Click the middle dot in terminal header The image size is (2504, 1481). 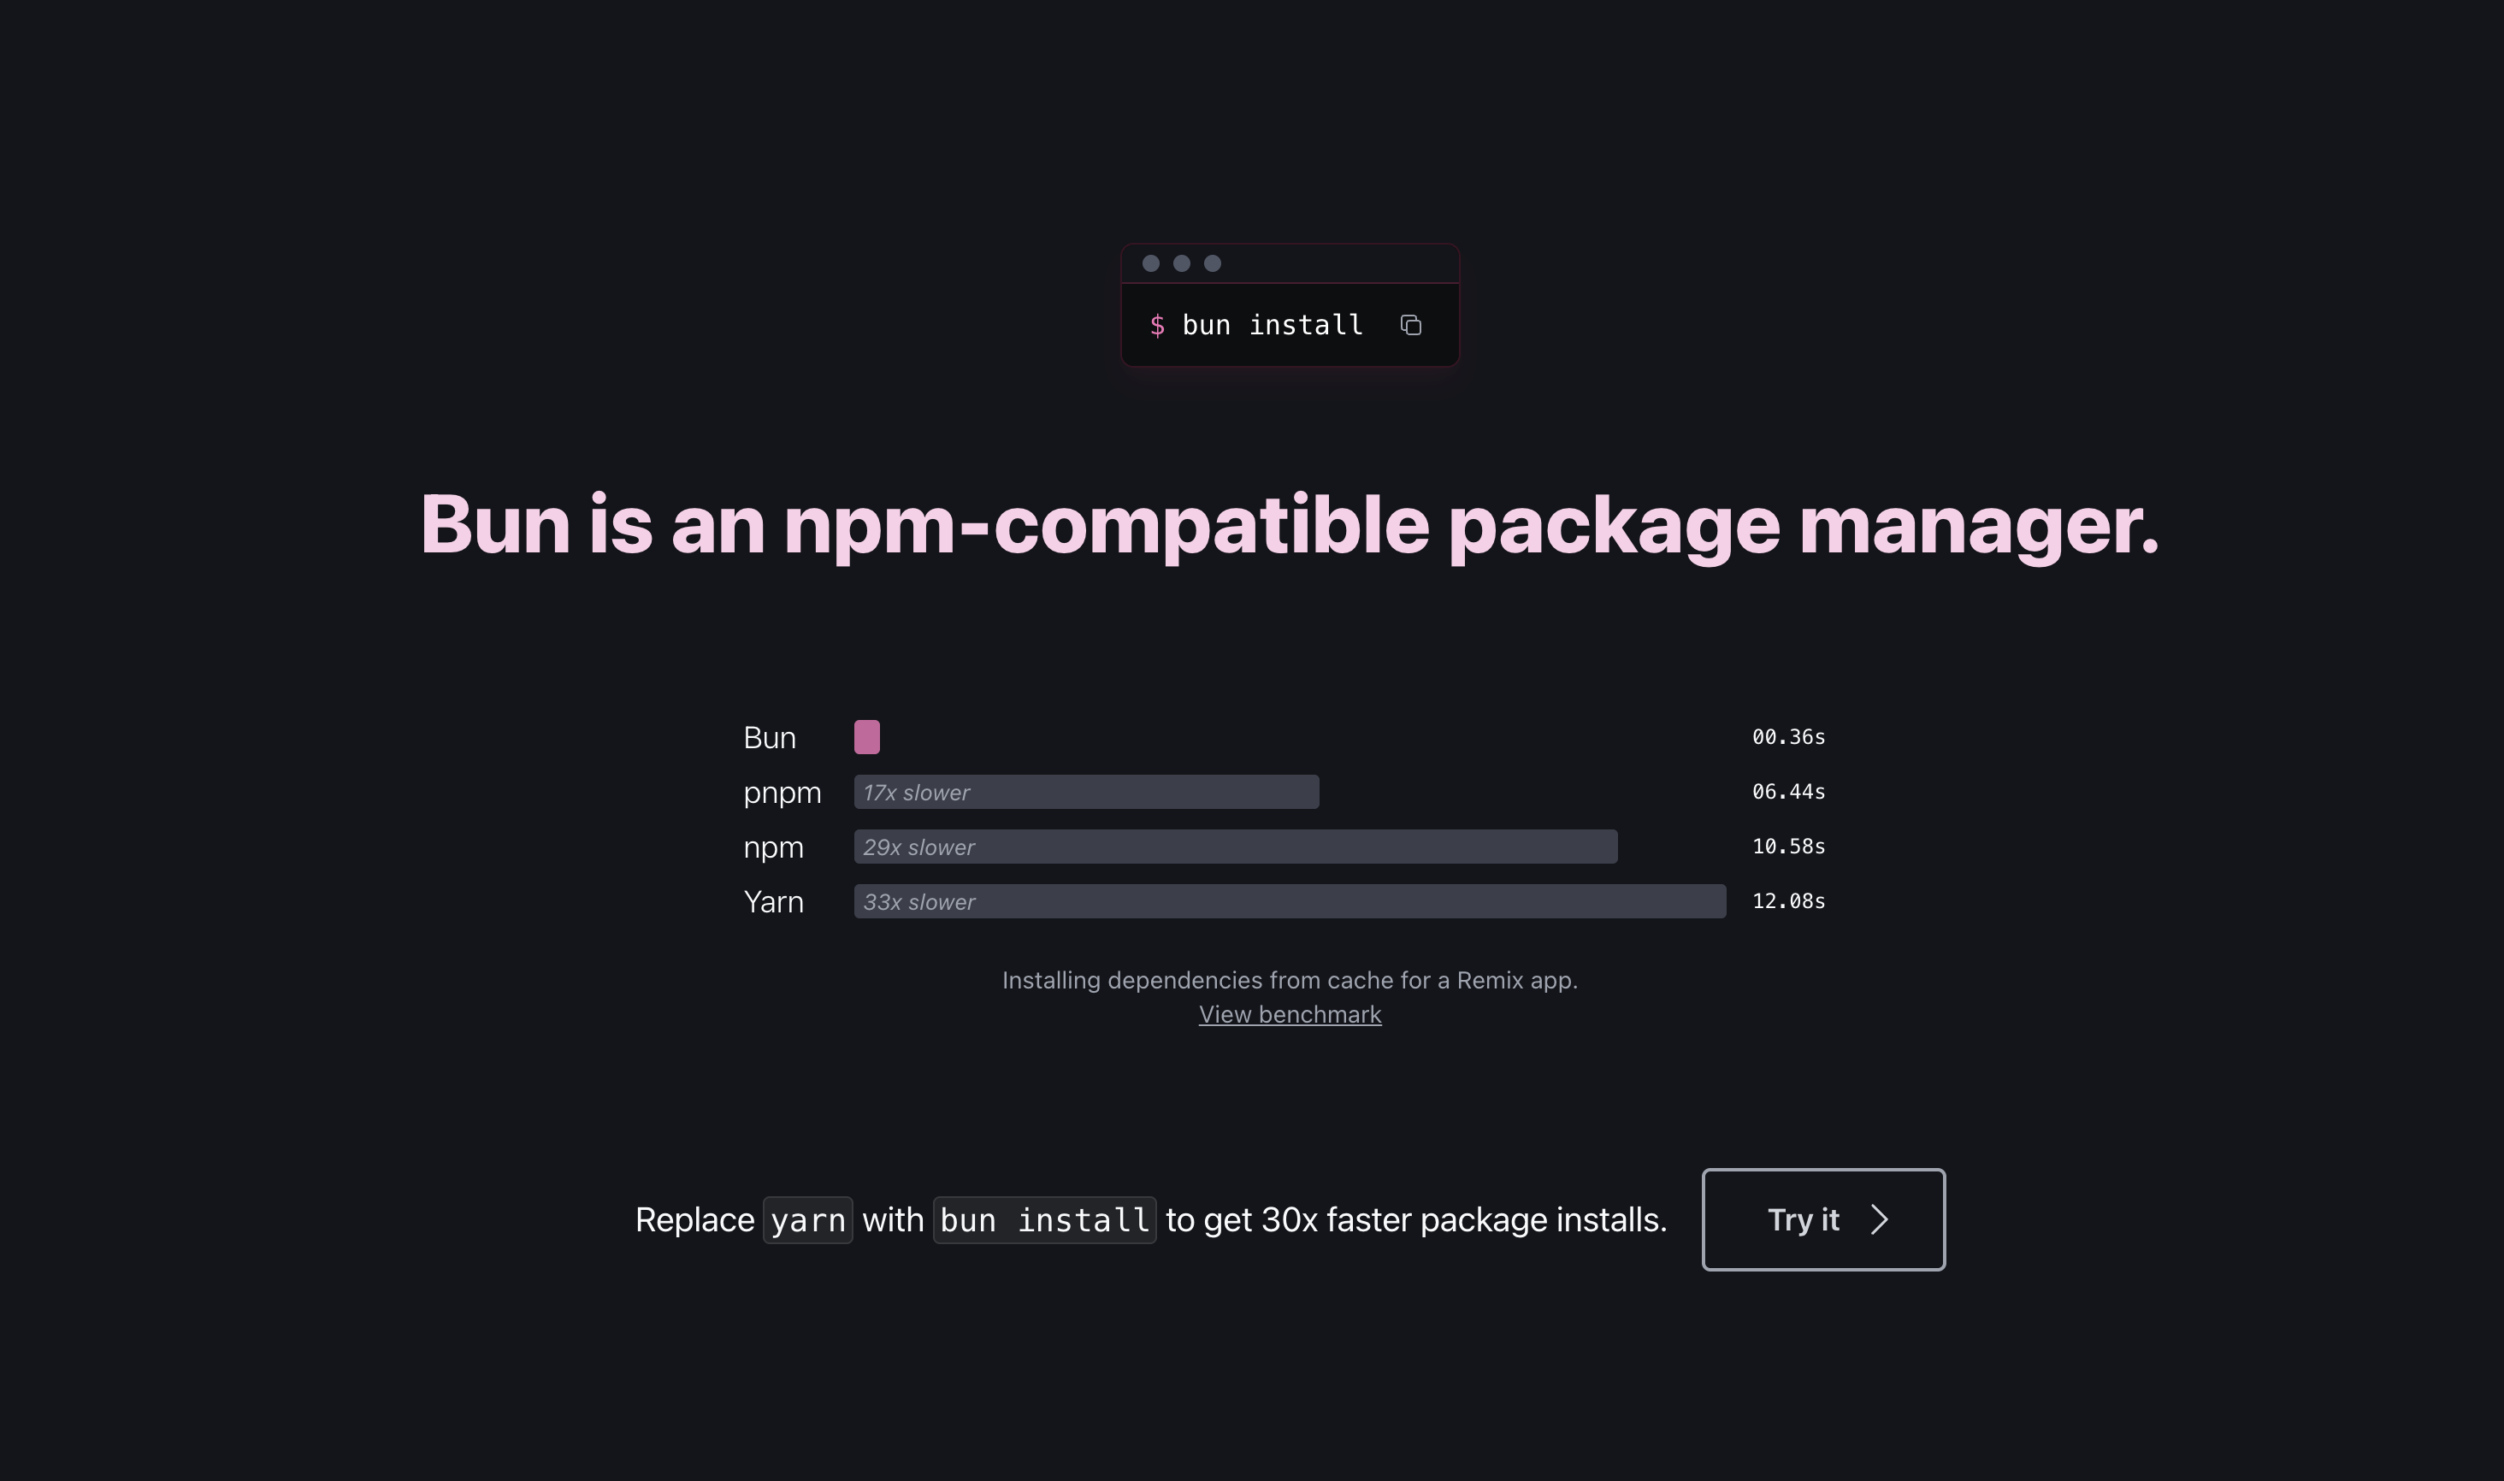pos(1182,263)
